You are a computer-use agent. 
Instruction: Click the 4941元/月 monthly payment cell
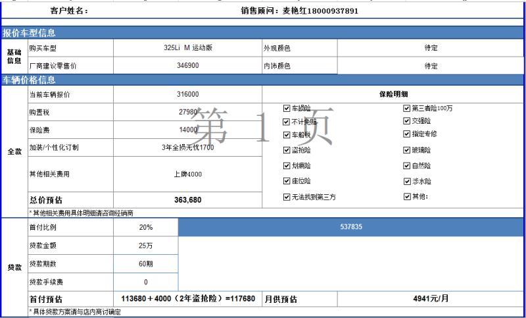(x=431, y=298)
